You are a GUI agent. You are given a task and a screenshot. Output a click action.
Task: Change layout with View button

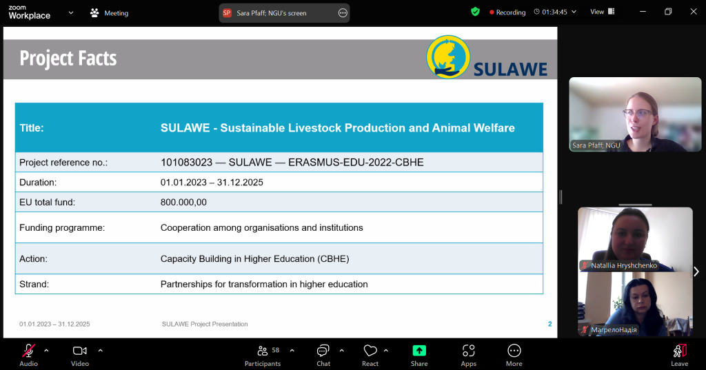click(x=602, y=12)
